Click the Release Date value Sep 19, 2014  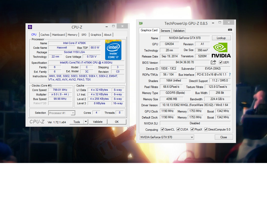(169, 56)
